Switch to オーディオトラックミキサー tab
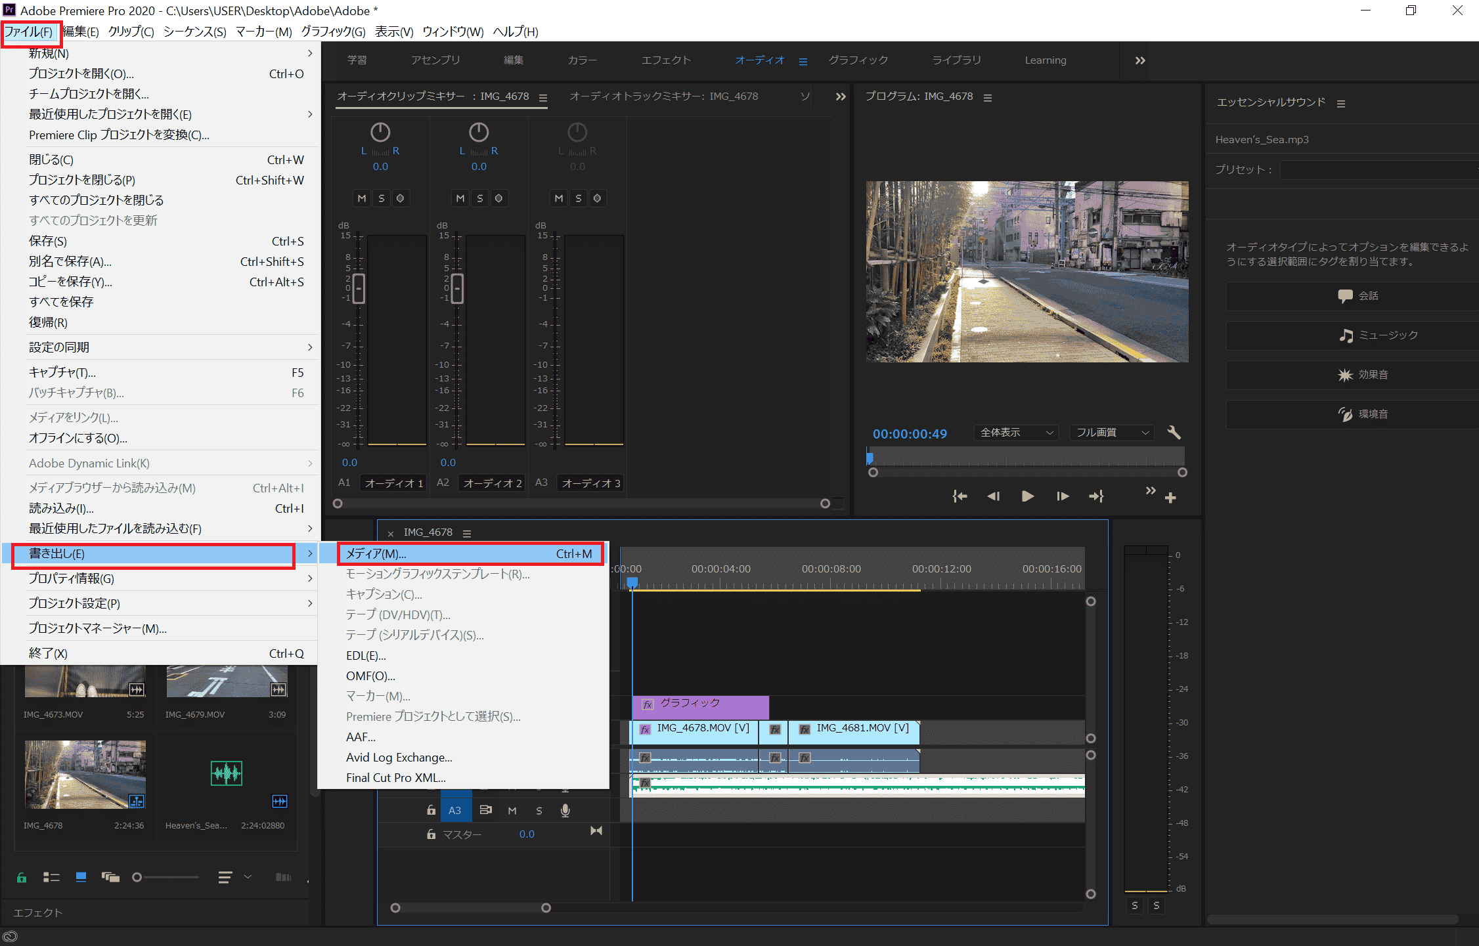Viewport: 1479px width, 946px height. point(663,97)
